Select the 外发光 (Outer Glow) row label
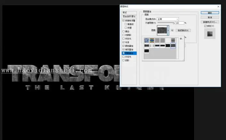226x140 pixels. pos(128,57)
